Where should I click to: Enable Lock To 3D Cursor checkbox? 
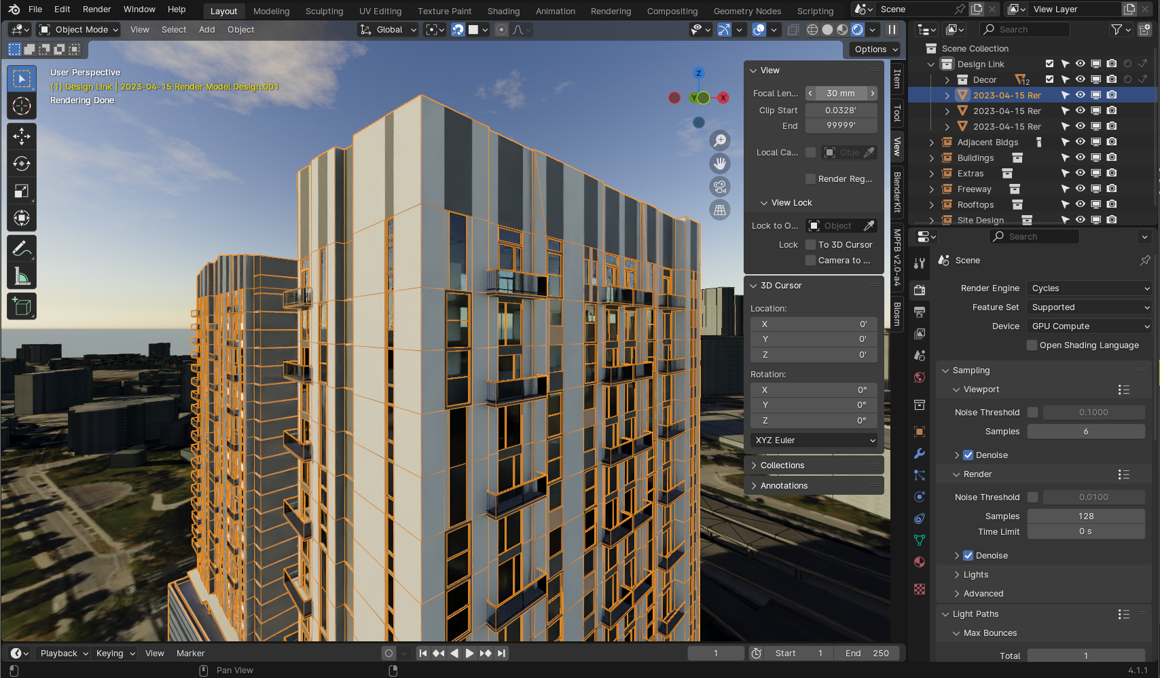click(x=810, y=244)
